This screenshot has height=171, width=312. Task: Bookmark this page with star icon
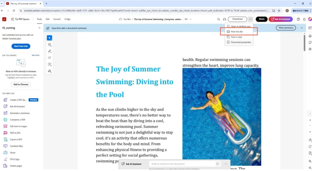pyautogui.click(x=279, y=10)
